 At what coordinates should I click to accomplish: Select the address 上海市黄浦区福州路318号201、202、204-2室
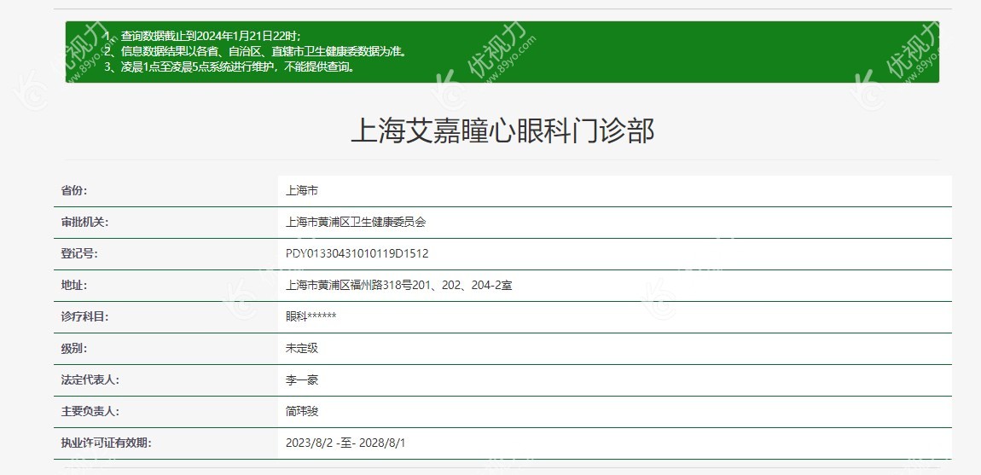point(398,286)
